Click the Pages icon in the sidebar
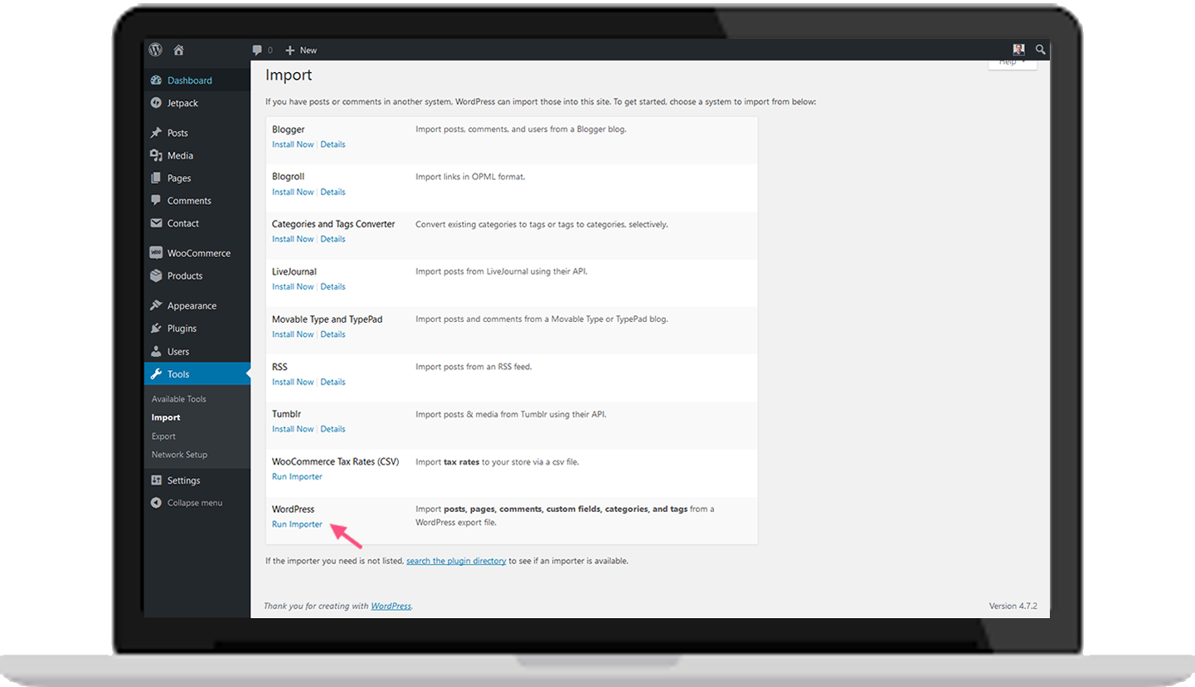The height and width of the screenshot is (687, 1195). point(156,178)
